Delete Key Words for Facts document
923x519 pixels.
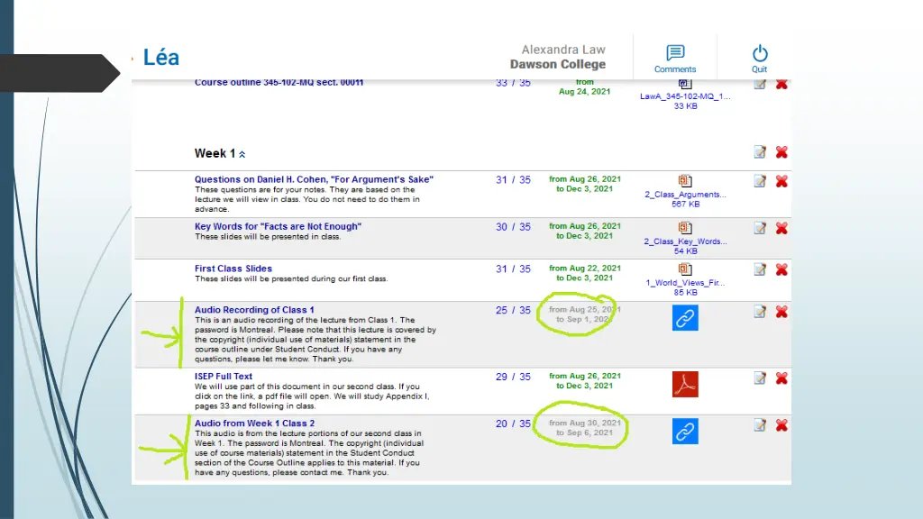tap(781, 228)
